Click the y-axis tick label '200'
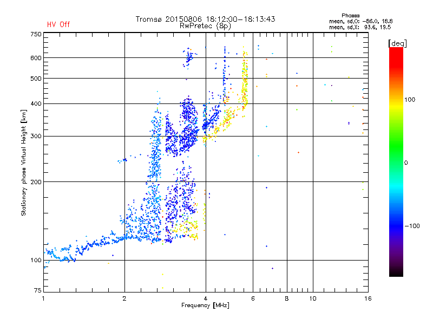The width and height of the screenshot is (433, 325). pos(36,182)
